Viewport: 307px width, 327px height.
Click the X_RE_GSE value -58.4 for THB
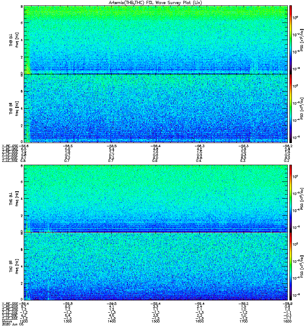(156, 146)
